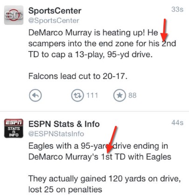
Task: Click the 33s timestamp
Action: [x=177, y=9]
